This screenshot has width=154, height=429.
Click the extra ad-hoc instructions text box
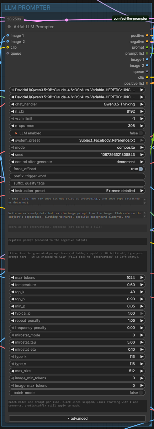click(77, 228)
